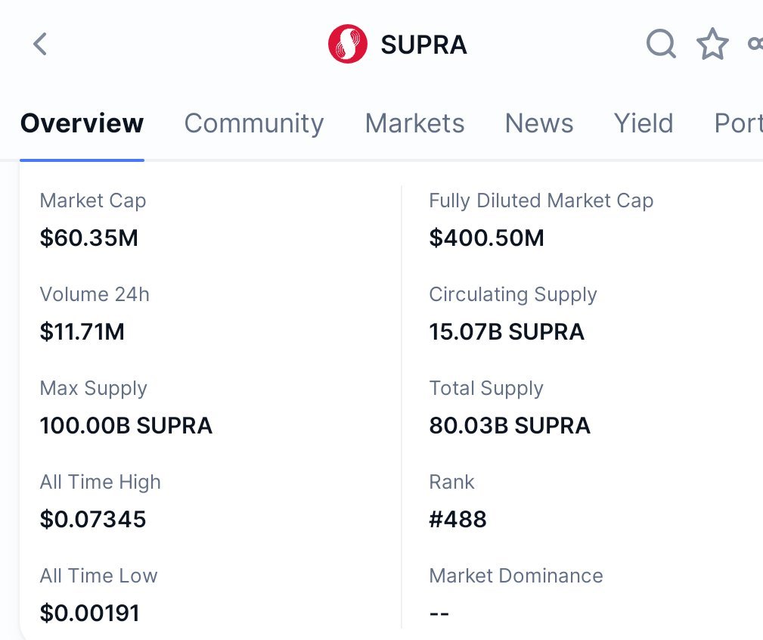The width and height of the screenshot is (763, 640).
Task: Go back using the left chevron arrow
Action: click(40, 45)
